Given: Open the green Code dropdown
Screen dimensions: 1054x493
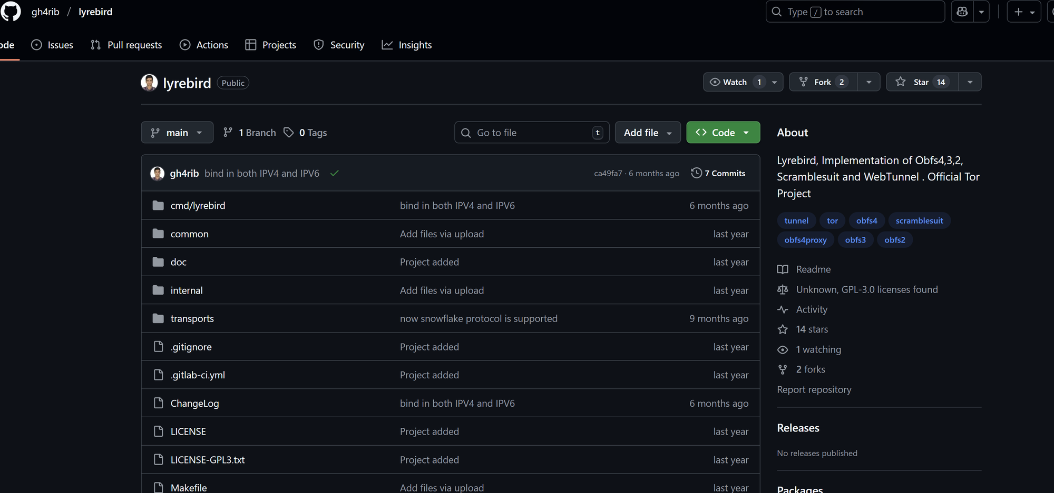Looking at the screenshot, I should point(723,133).
